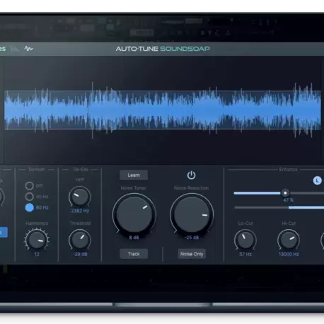Viewport: 324px width, 324px height.
Task: Click the Noise Tuner knob
Action: pos(134,214)
